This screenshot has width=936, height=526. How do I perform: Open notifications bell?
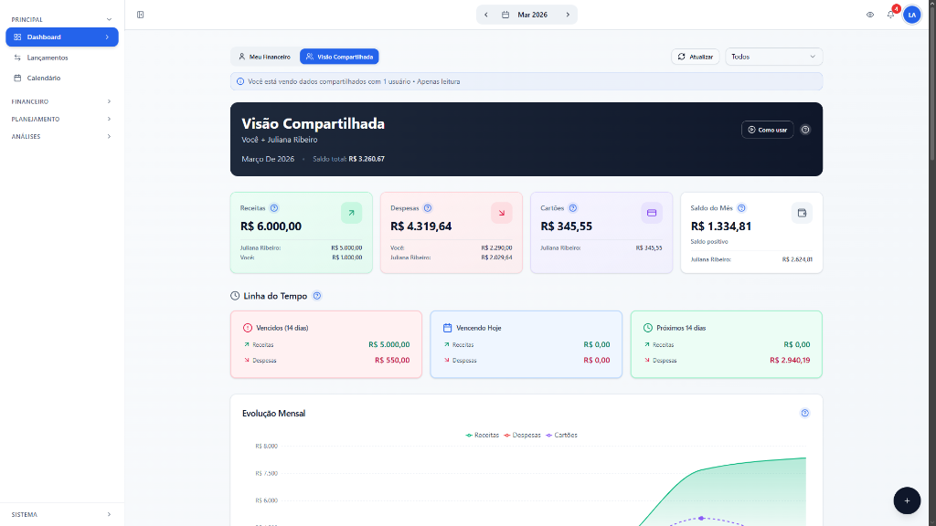click(890, 15)
